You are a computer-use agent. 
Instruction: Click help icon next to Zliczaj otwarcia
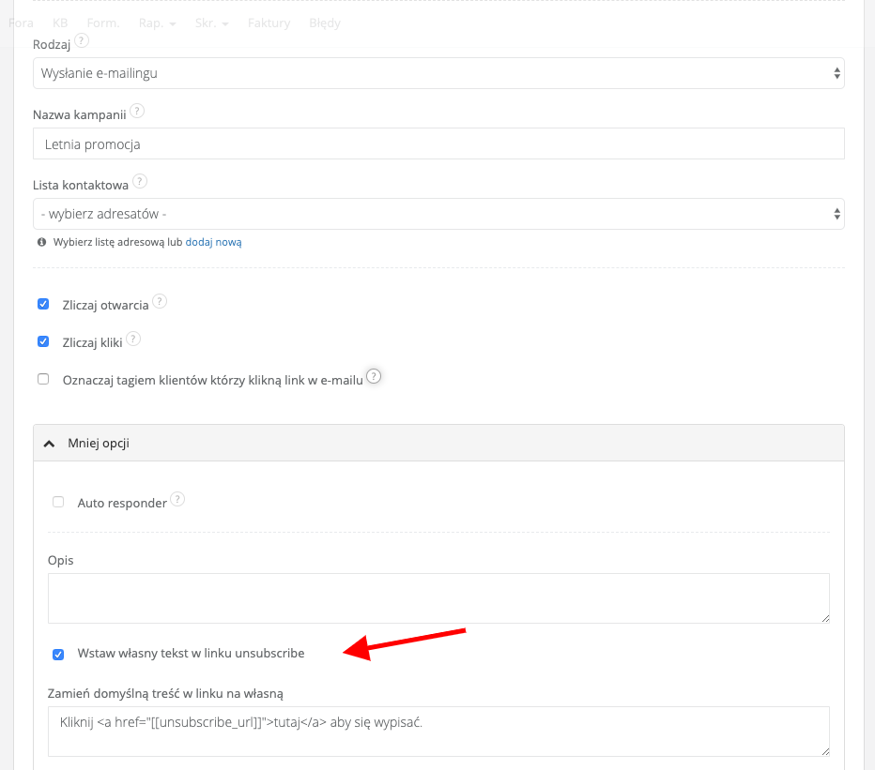click(x=160, y=302)
